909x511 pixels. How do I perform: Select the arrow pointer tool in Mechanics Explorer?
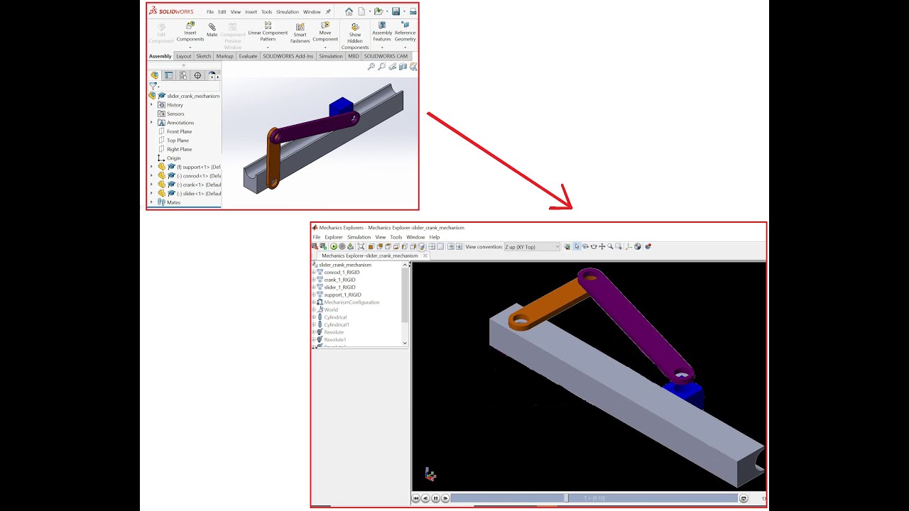[577, 247]
